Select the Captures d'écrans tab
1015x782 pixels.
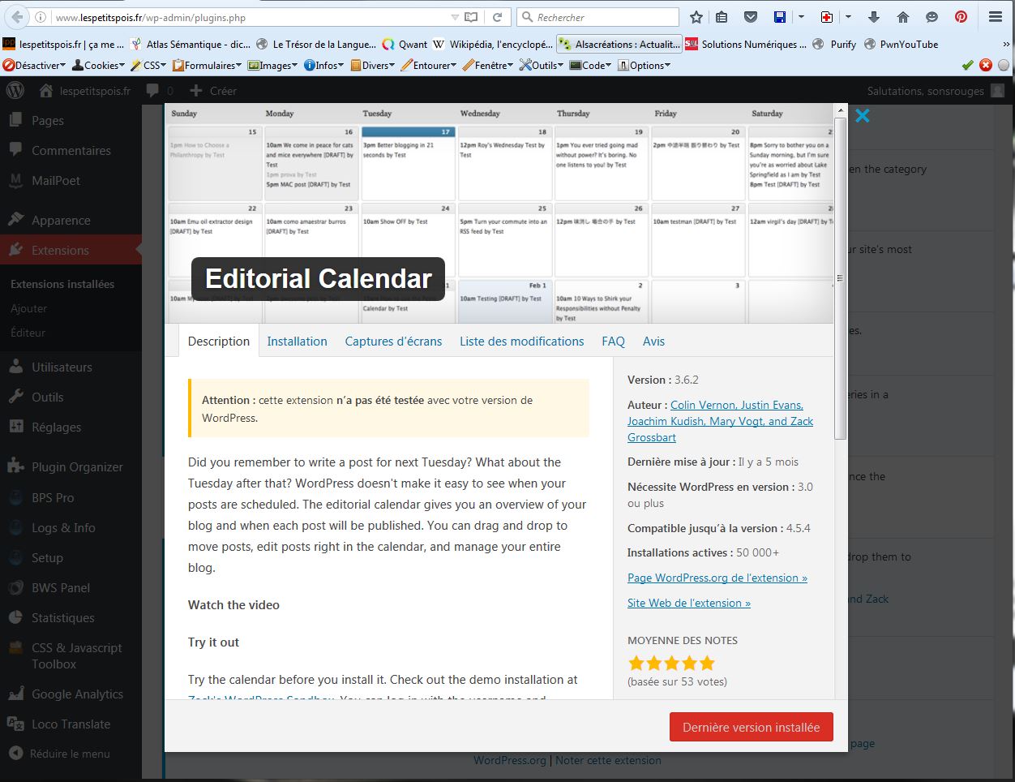click(x=393, y=342)
